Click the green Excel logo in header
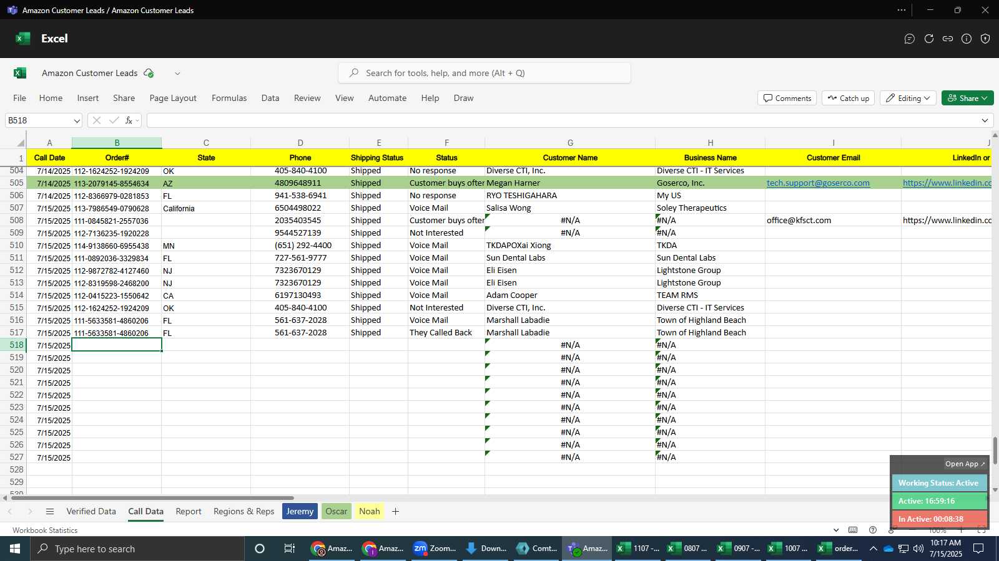The image size is (999, 561). click(x=23, y=39)
